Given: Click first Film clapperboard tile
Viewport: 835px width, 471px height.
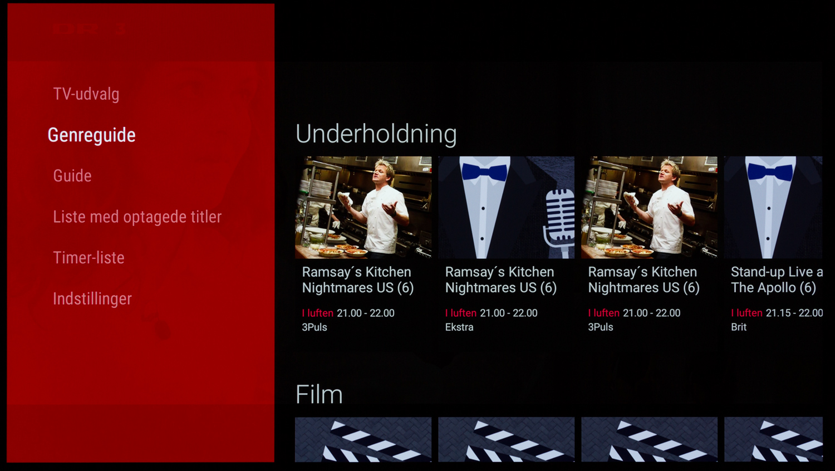Looking at the screenshot, I should [x=363, y=439].
